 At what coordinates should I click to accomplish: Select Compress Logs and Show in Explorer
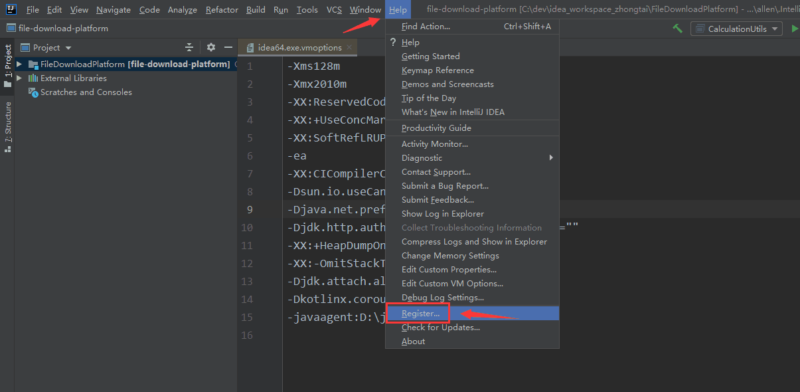(x=472, y=242)
